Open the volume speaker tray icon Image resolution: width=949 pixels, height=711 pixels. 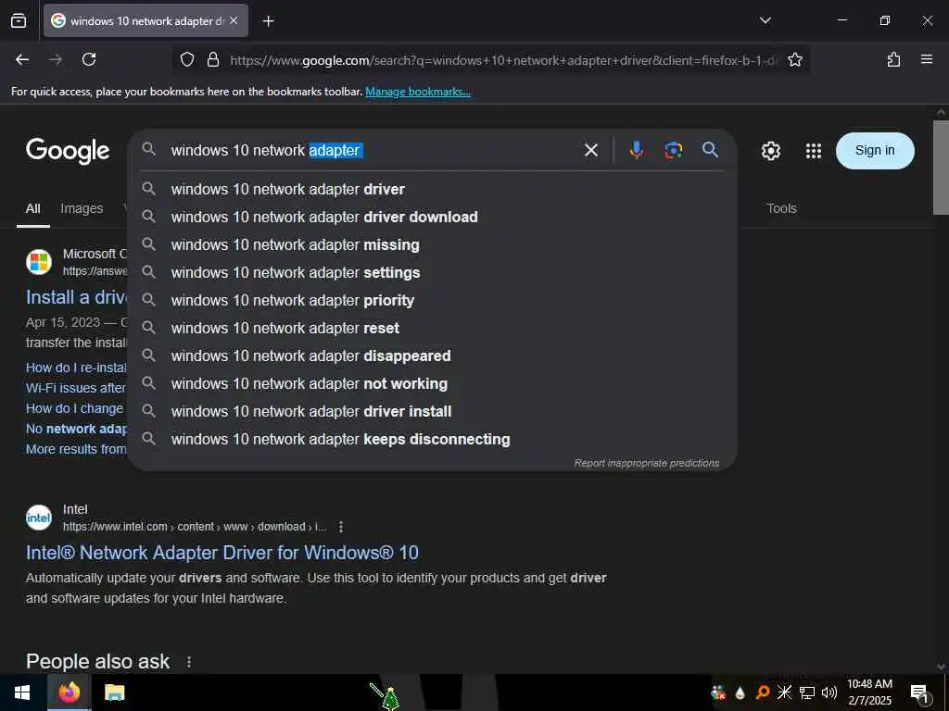point(829,692)
